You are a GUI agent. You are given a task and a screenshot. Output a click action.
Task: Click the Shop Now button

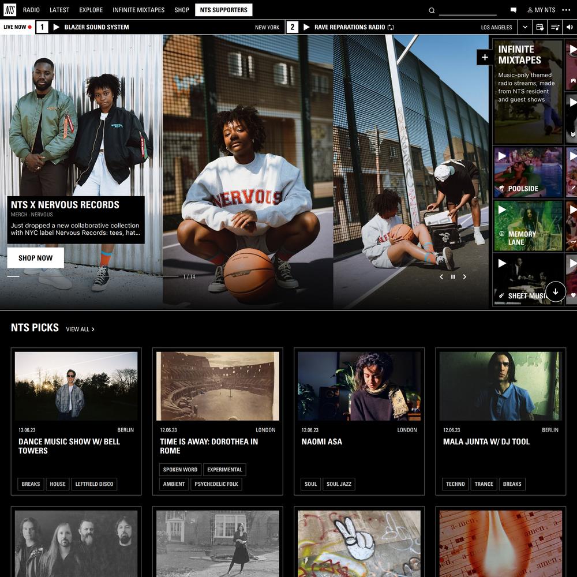click(35, 258)
